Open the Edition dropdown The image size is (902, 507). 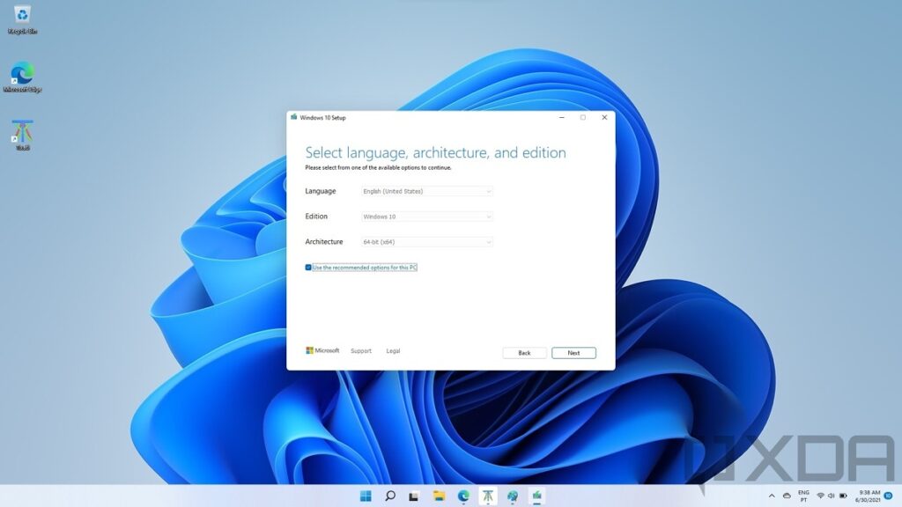click(428, 217)
